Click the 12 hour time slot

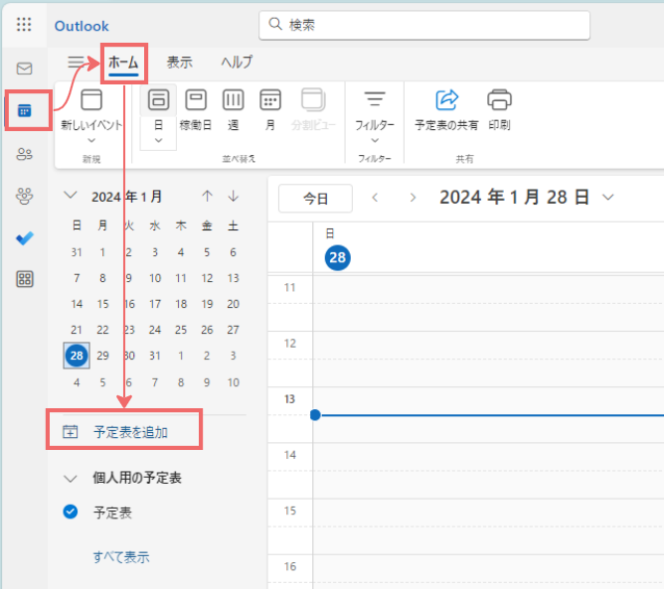click(488, 359)
